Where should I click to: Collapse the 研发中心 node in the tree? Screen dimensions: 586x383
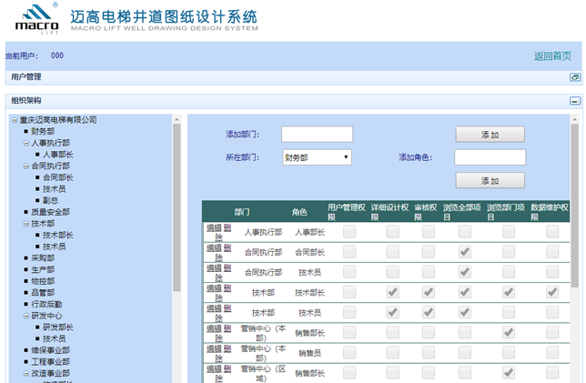click(x=25, y=317)
